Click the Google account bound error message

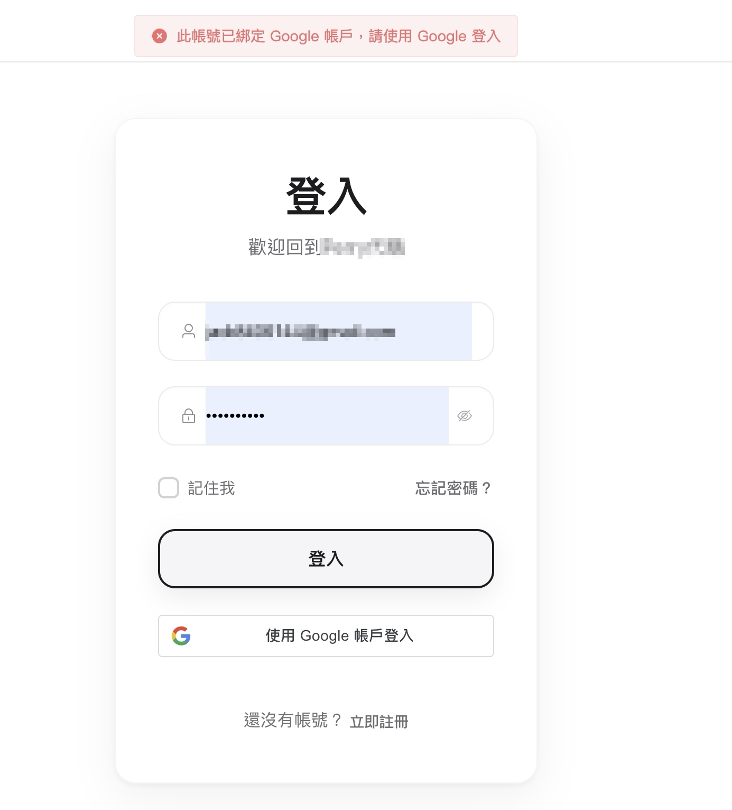pyautogui.click(x=338, y=36)
